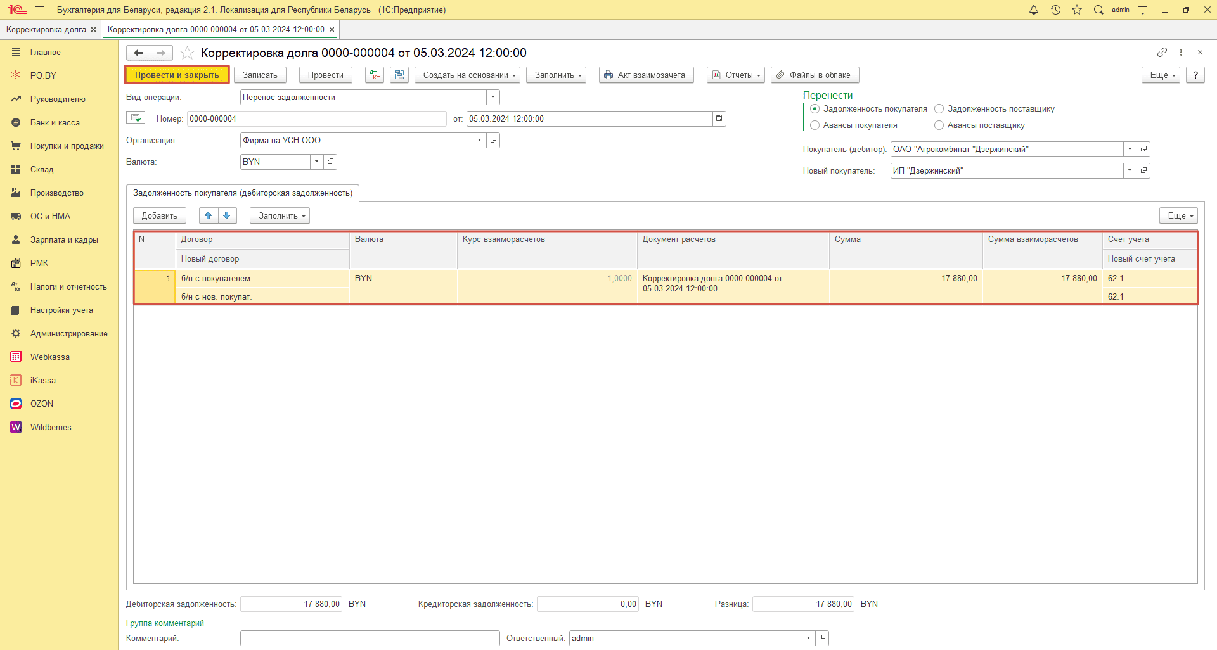This screenshot has width=1217, height=650.
Task: Close the current document tab
Action: click(x=332, y=29)
